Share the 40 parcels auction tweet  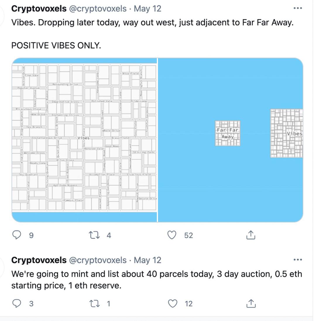tap(251, 303)
